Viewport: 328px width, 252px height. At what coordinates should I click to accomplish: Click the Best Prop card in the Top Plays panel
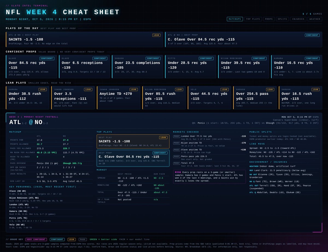click(x=133, y=158)
